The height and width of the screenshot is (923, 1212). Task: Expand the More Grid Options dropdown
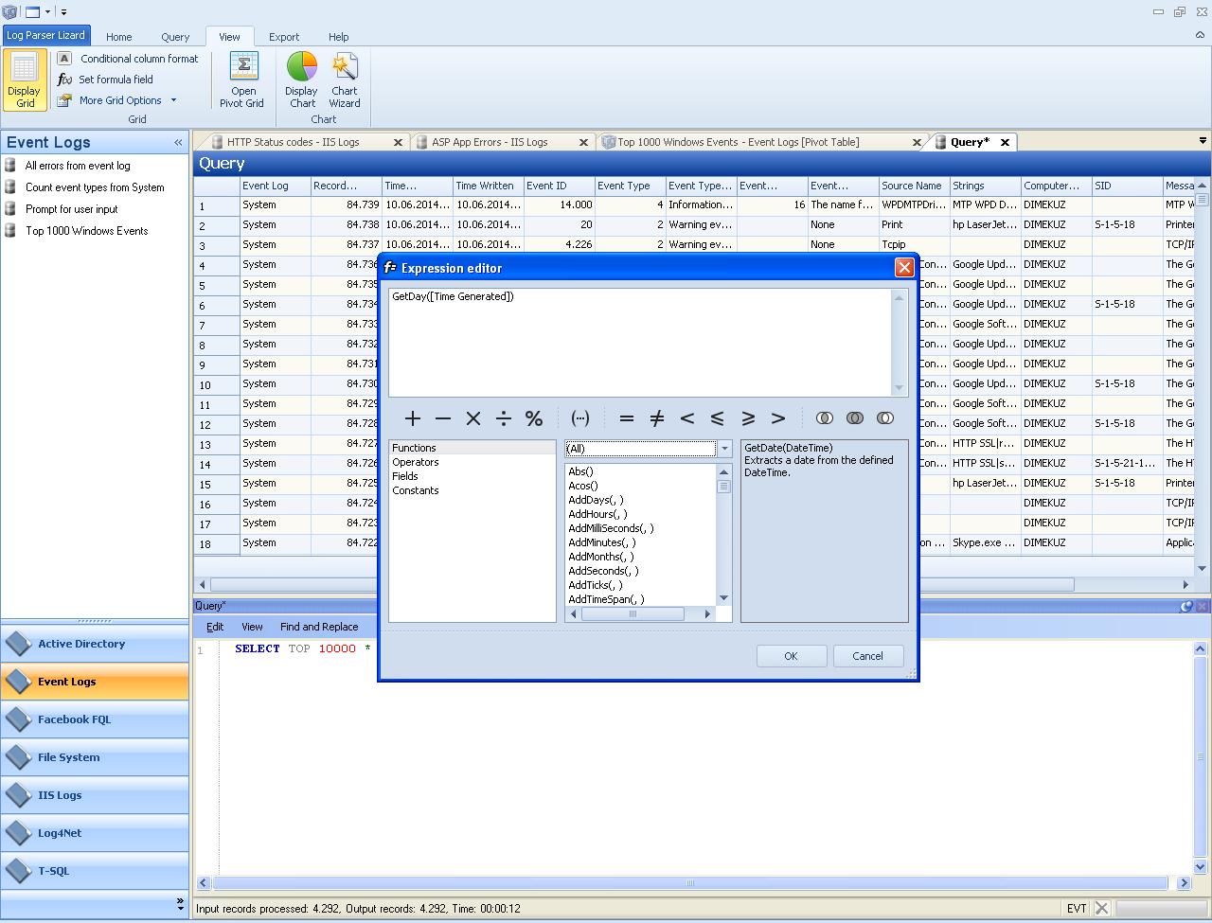point(173,100)
